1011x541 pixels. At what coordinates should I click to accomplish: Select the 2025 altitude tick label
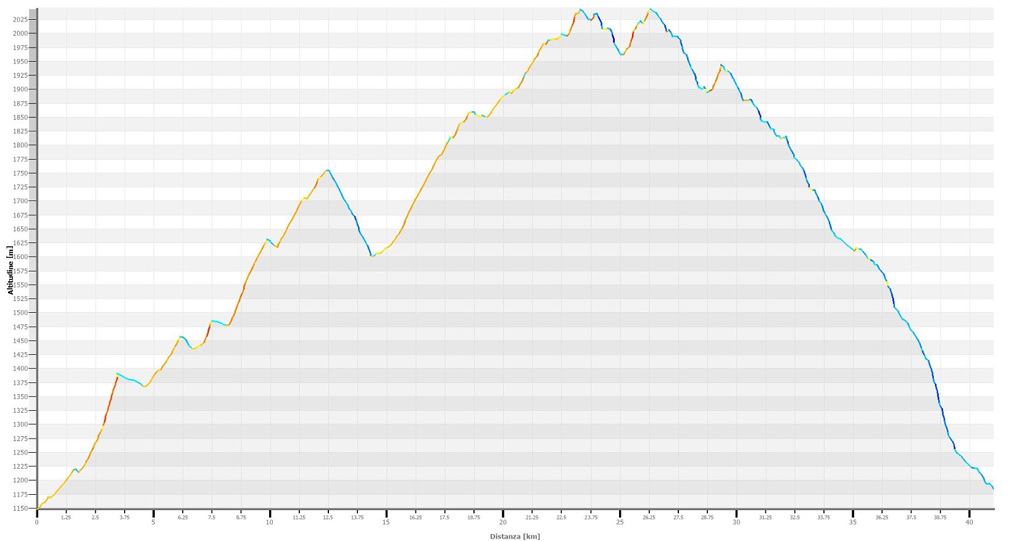[20, 20]
